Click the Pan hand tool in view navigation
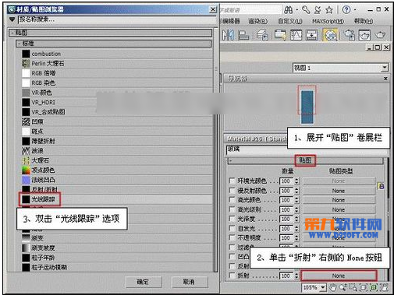 tap(333, 287)
